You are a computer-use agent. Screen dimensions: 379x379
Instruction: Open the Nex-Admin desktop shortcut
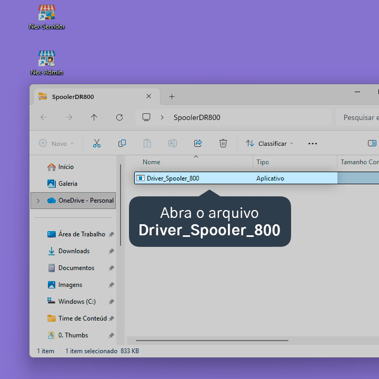[47, 63]
